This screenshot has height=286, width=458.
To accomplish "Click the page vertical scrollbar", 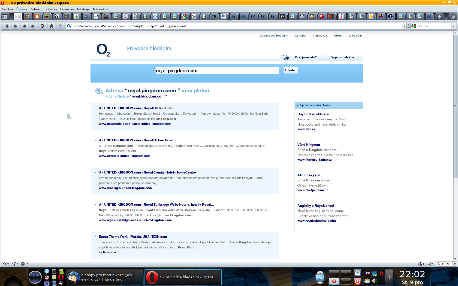I will [455, 106].
